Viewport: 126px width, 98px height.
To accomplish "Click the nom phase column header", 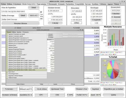I will (x=36, y=28).
